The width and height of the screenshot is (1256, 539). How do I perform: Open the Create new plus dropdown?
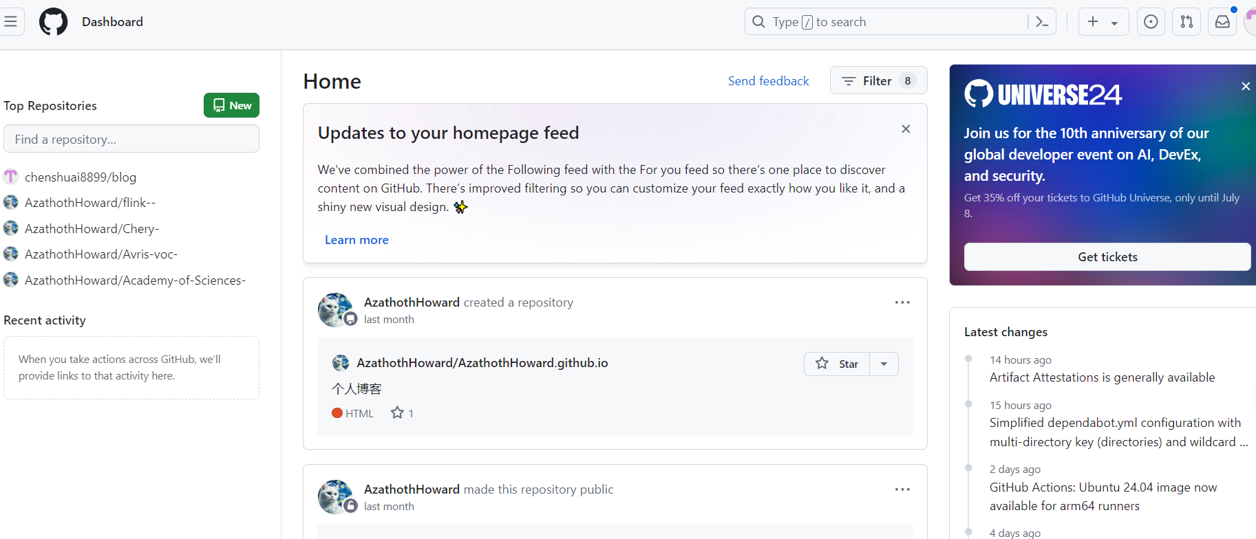[x=1103, y=22]
